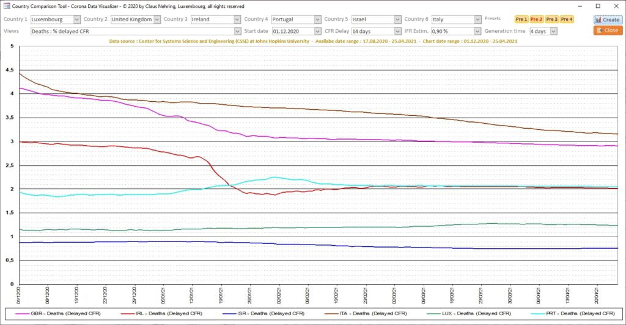Click the app icon in the title bar
Viewport: 626px width, 325px height.
[x=6, y=6]
